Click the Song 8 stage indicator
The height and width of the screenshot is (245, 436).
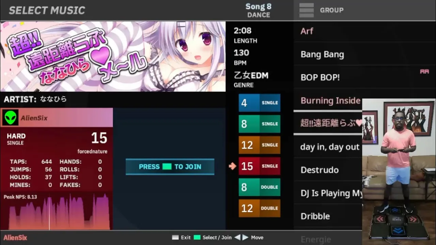pyautogui.click(x=259, y=6)
